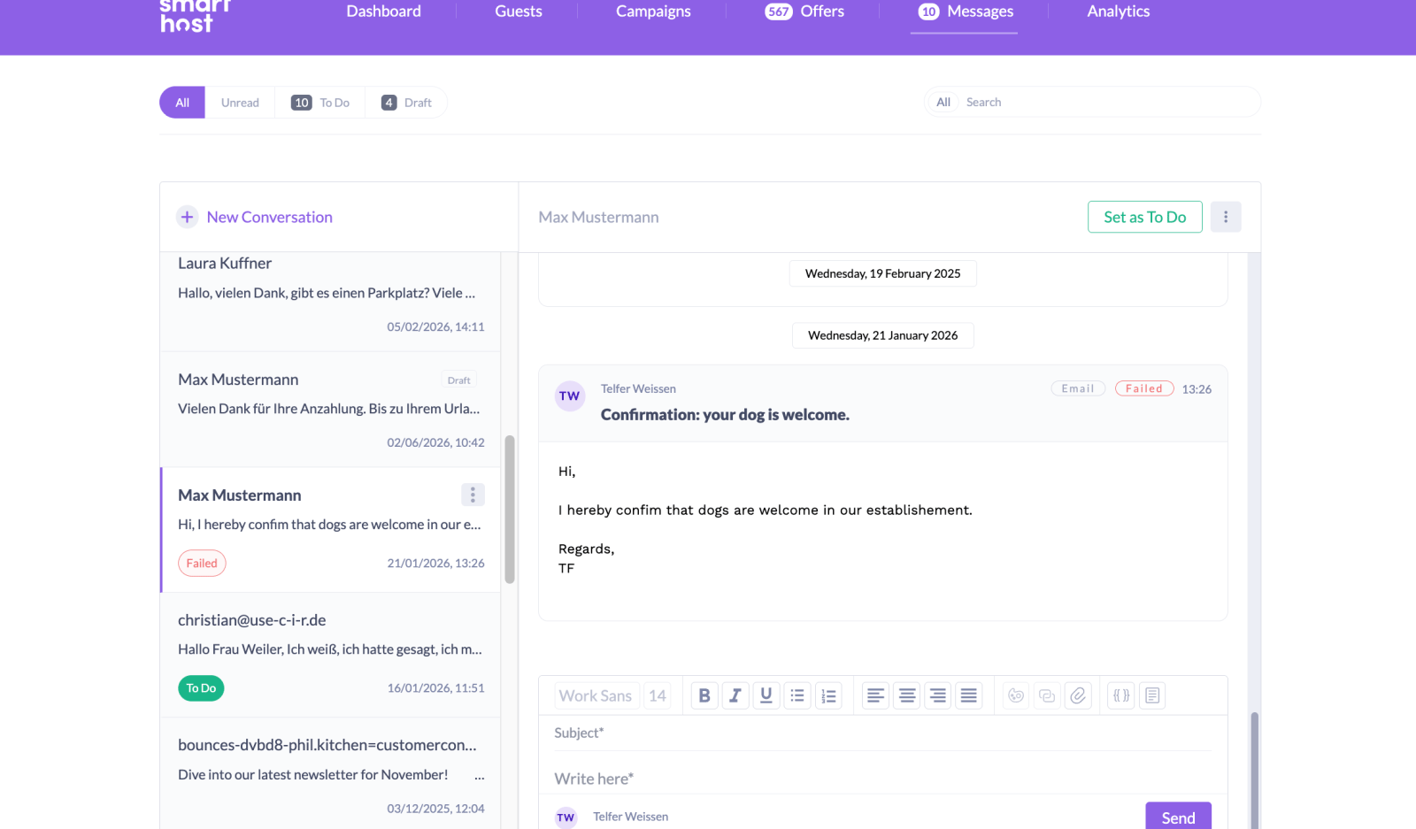
Task: Open the conversation options menu next to Set as To Do
Action: pos(1226,217)
